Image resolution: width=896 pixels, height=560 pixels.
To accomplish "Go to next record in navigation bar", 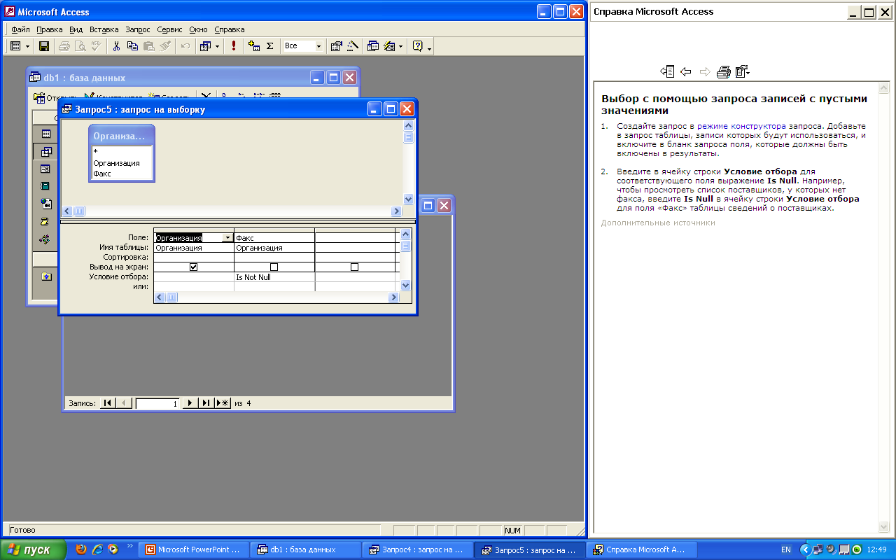I will [x=189, y=403].
